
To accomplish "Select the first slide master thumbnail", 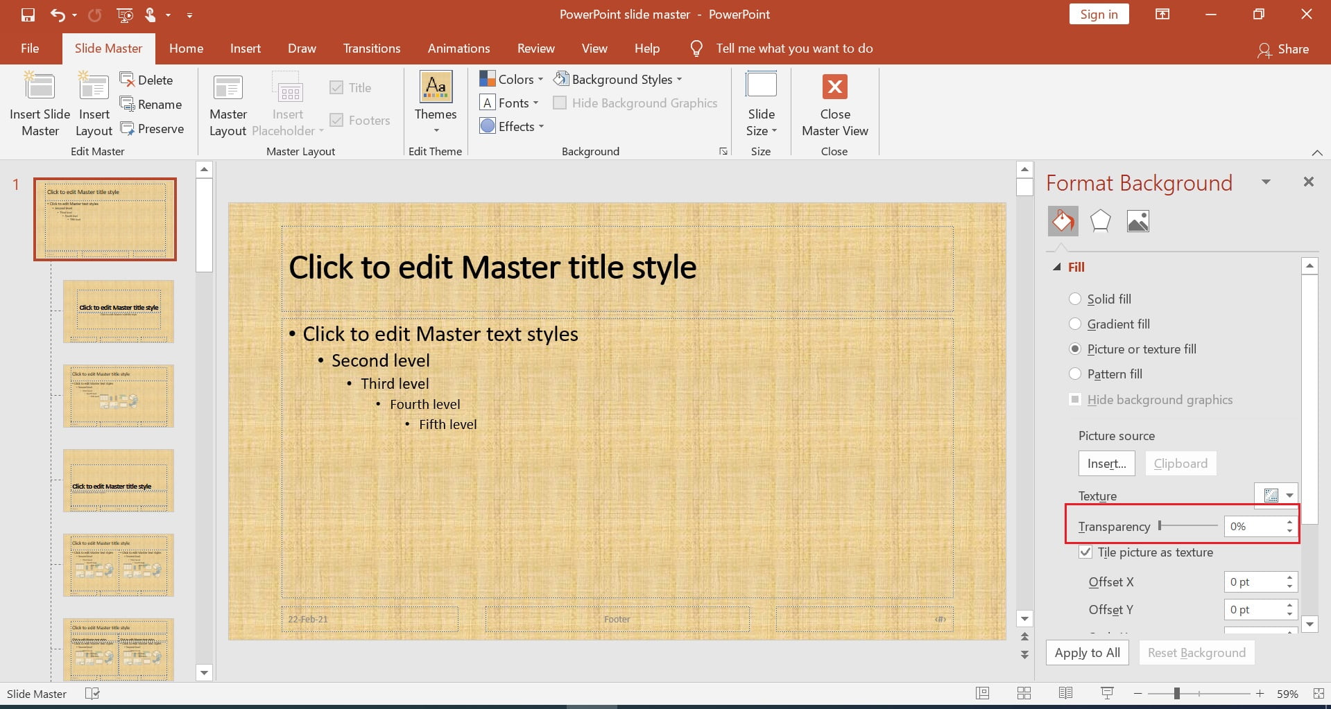I will pyautogui.click(x=105, y=218).
